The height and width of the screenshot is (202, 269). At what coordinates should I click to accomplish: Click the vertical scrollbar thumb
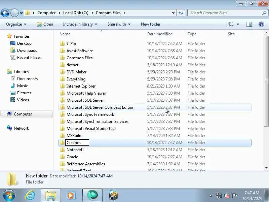coord(266,81)
